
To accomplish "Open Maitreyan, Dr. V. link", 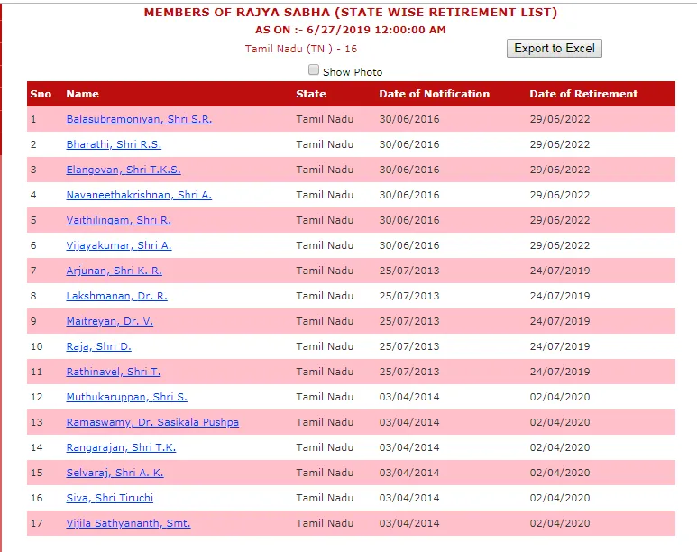I will (x=110, y=321).
